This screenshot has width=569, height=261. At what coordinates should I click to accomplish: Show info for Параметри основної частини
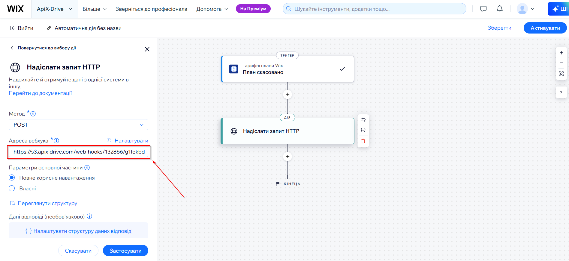(87, 168)
